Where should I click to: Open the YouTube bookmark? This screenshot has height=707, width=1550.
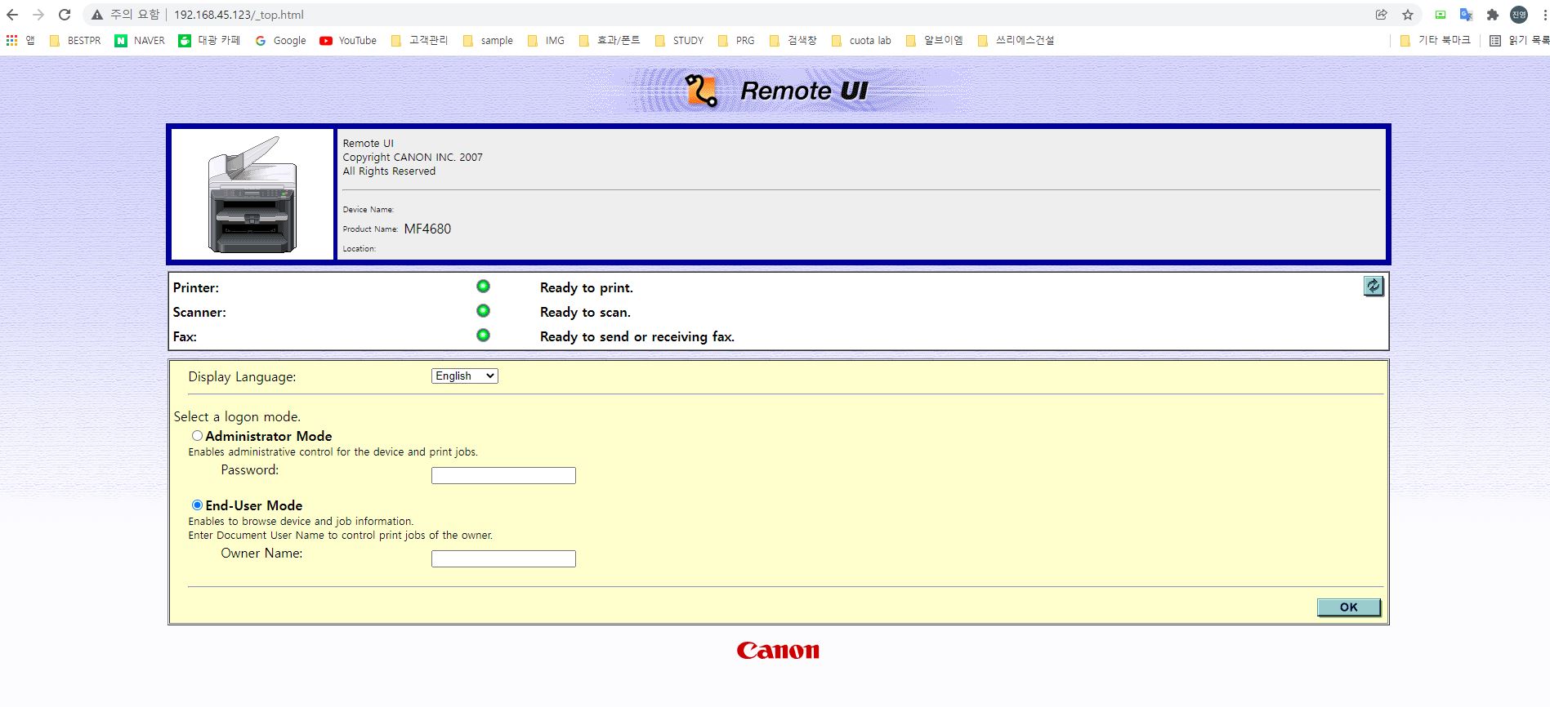pos(348,40)
